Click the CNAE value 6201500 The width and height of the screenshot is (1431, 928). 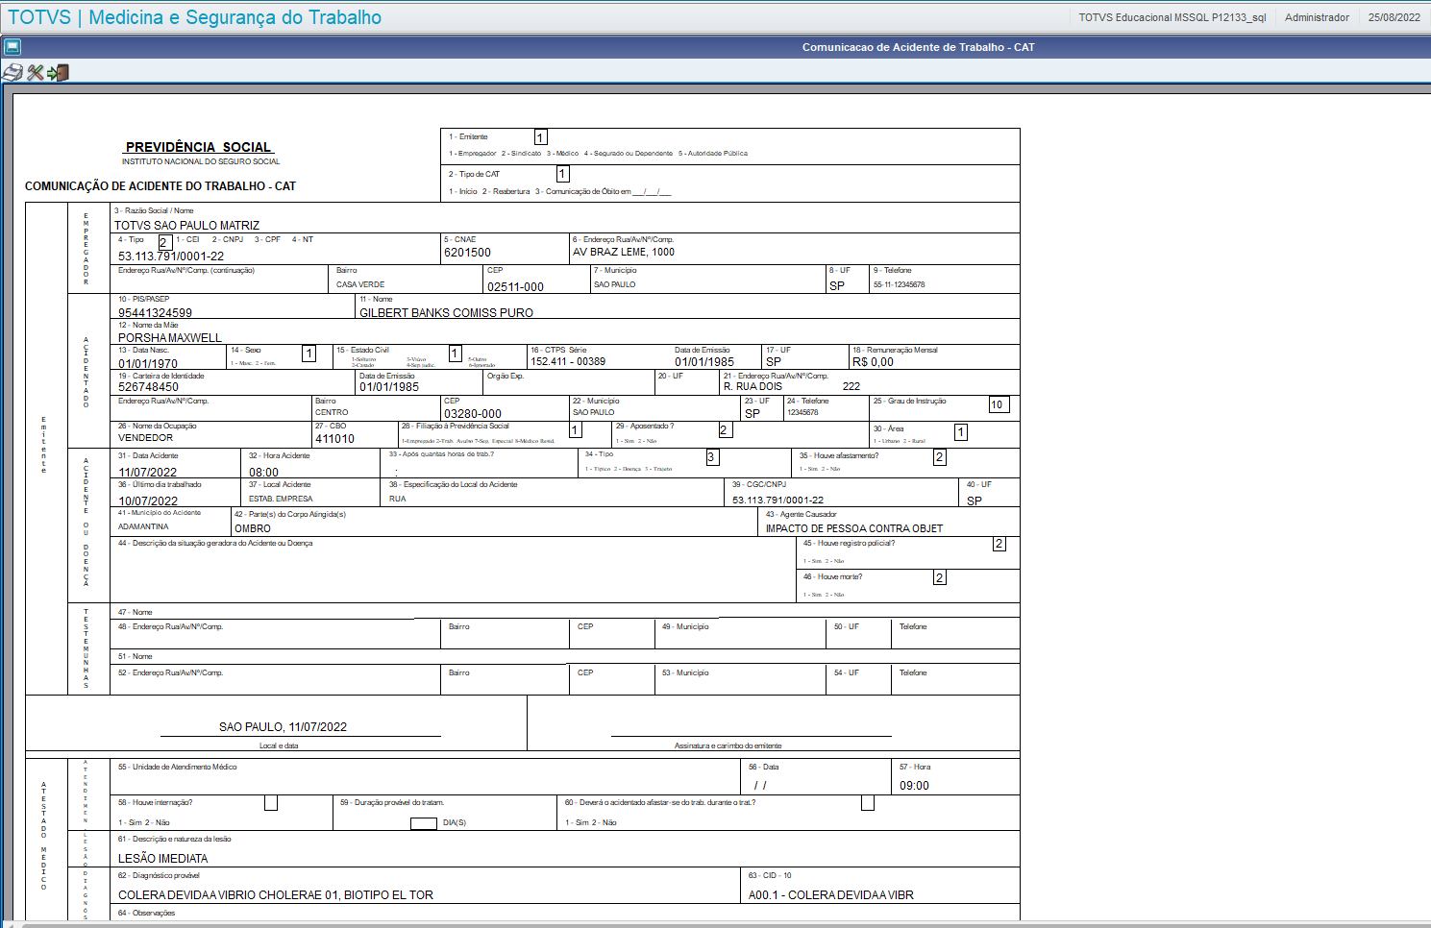pyautogui.click(x=467, y=253)
